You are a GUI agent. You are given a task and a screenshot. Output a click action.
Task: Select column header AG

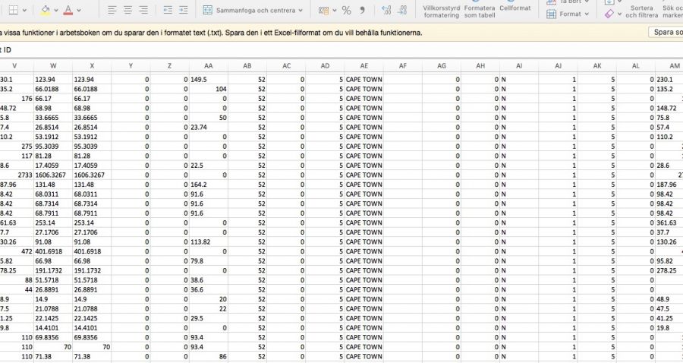[441, 66]
